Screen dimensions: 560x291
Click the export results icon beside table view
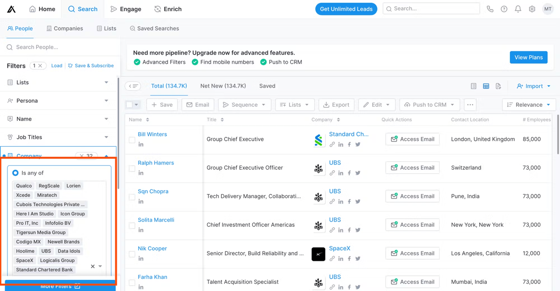coord(498,86)
